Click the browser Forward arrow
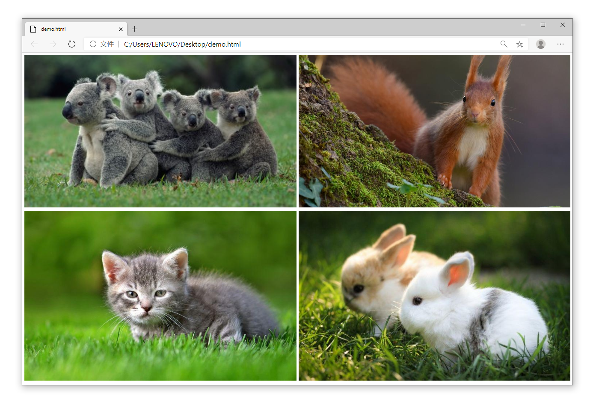 [53, 44]
